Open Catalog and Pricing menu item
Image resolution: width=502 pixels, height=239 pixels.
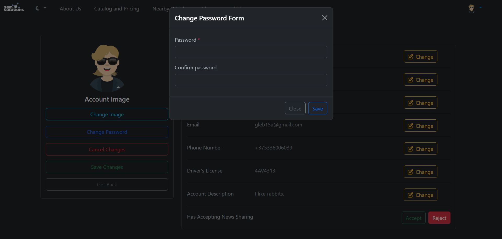tap(117, 9)
